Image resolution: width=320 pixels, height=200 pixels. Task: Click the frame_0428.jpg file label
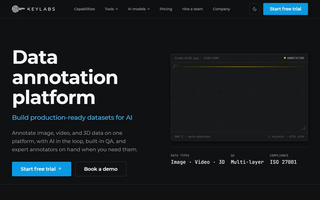point(196,58)
